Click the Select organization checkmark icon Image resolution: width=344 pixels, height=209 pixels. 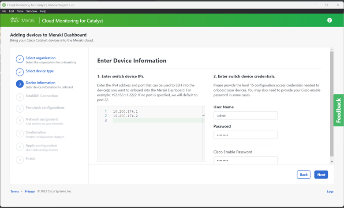19,59
